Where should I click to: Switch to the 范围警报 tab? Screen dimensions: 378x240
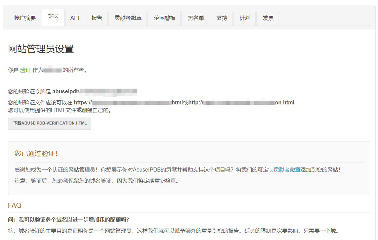point(165,18)
